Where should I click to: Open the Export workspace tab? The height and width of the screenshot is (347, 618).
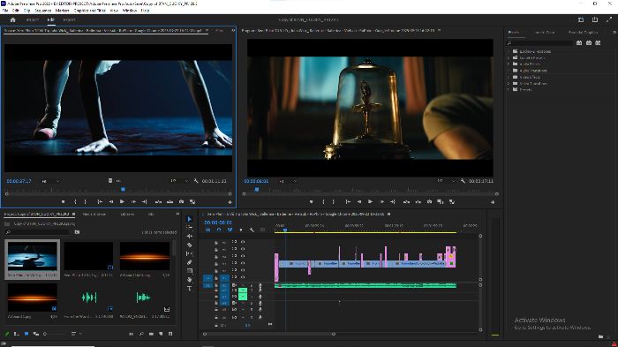tap(69, 19)
